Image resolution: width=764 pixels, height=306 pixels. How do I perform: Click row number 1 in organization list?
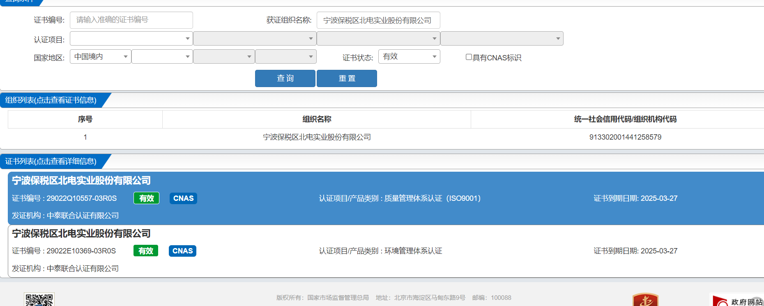pos(85,137)
